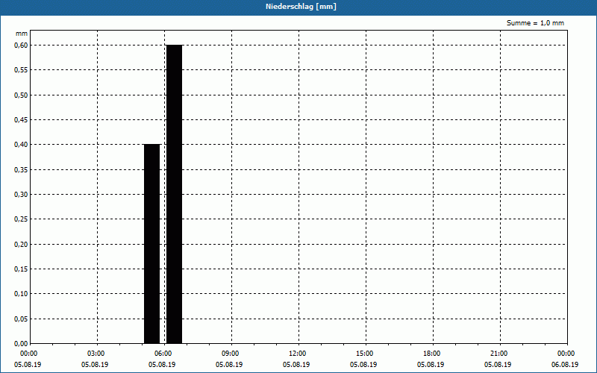Select y-axis label 0,45
597x373 pixels.
click(x=21, y=120)
